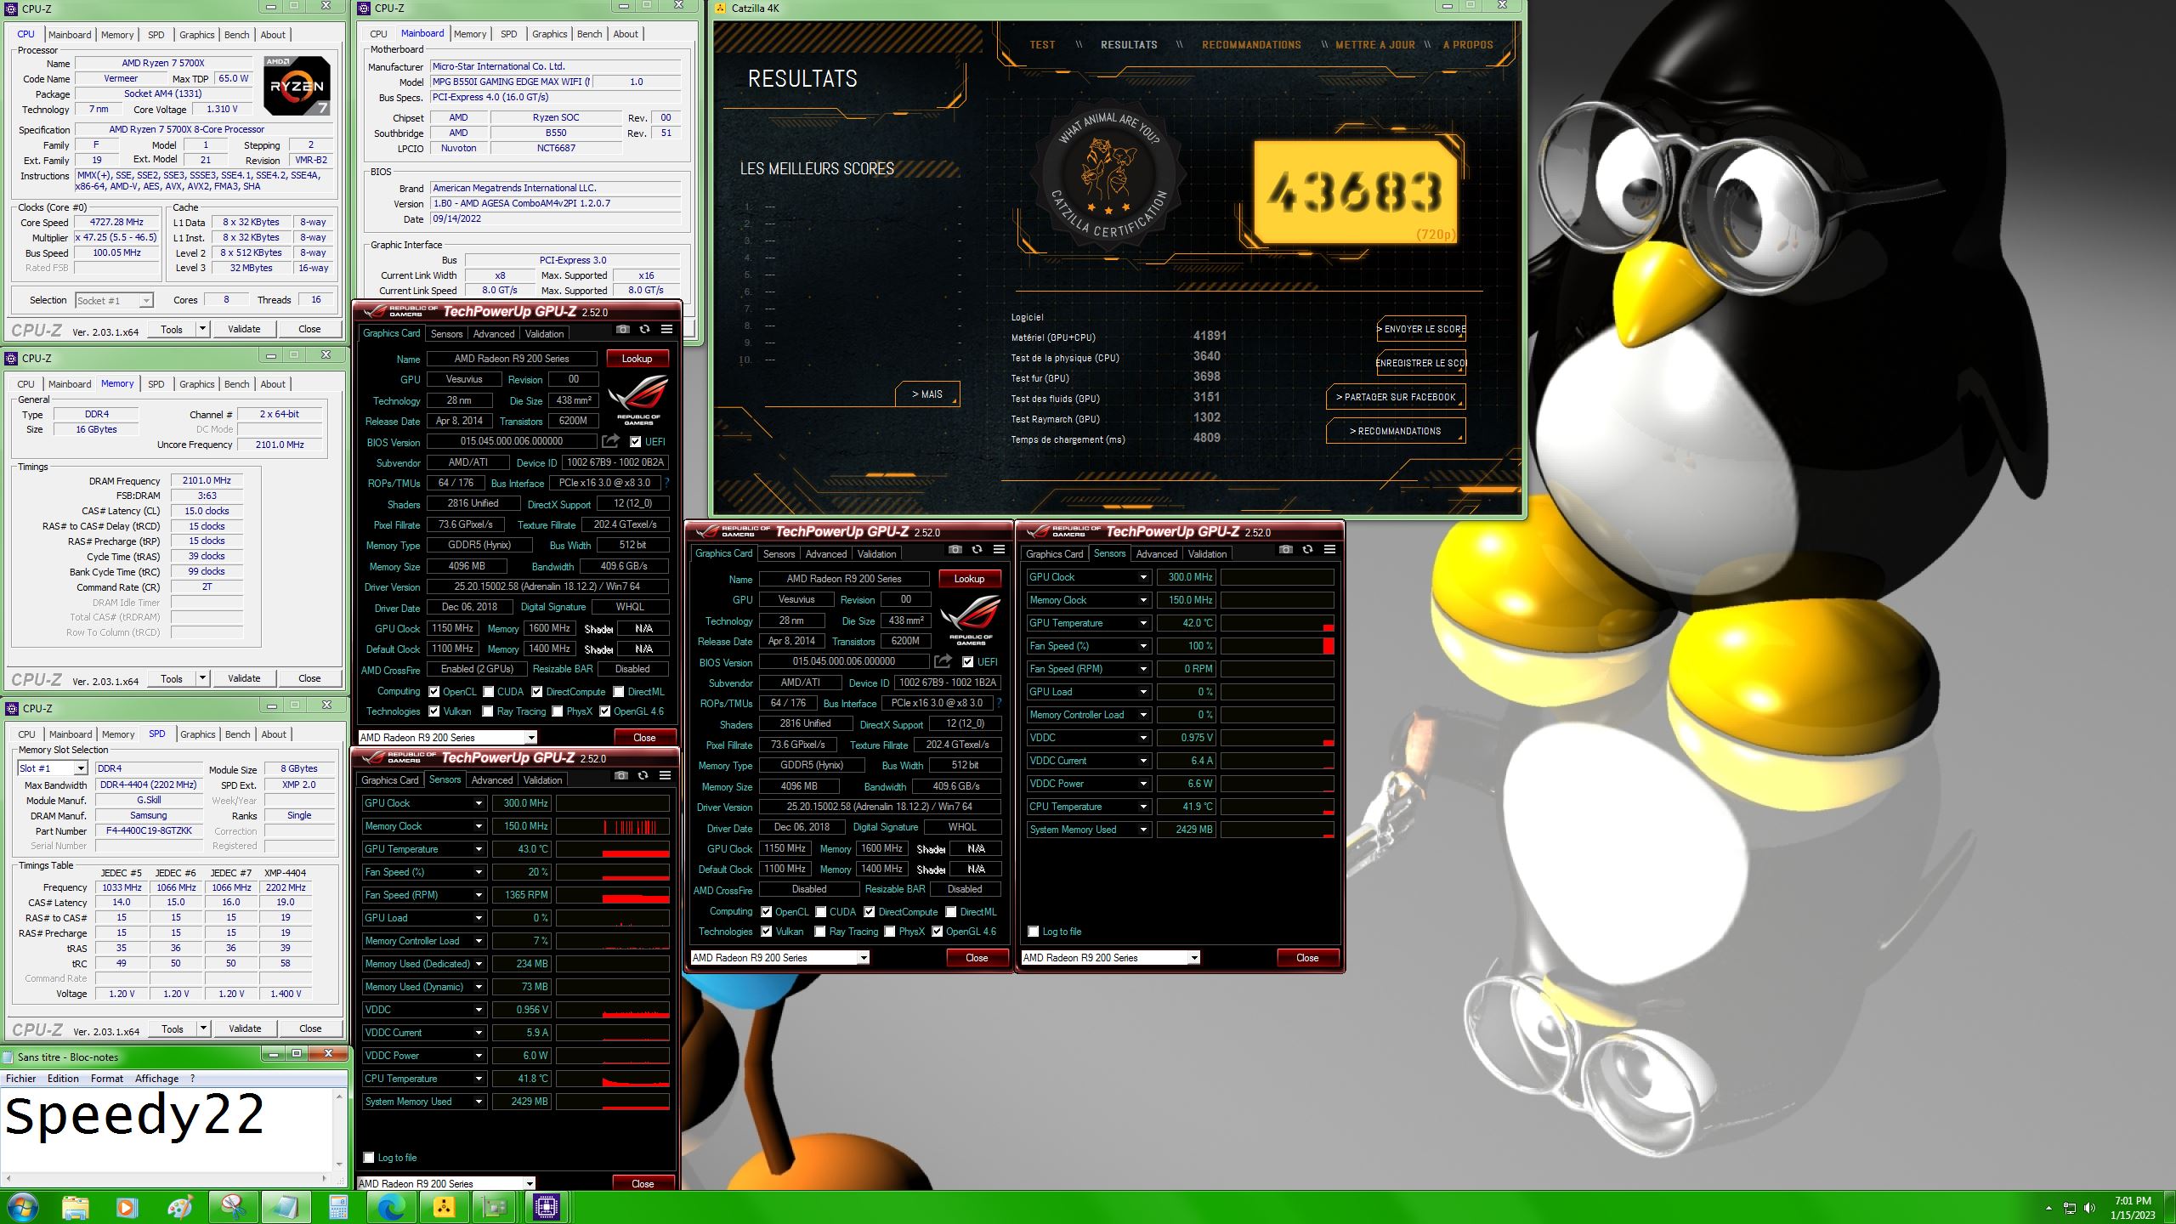This screenshot has width=2176, height=1224.
Task: Open the hamburger menu in the GPU-Z window showing CrossFire Enabled
Action: (666, 330)
